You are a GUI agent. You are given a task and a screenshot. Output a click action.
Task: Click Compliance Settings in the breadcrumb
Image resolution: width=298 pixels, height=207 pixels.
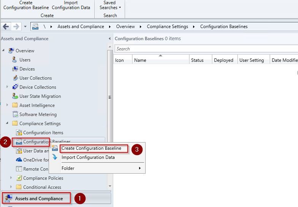click(x=167, y=27)
